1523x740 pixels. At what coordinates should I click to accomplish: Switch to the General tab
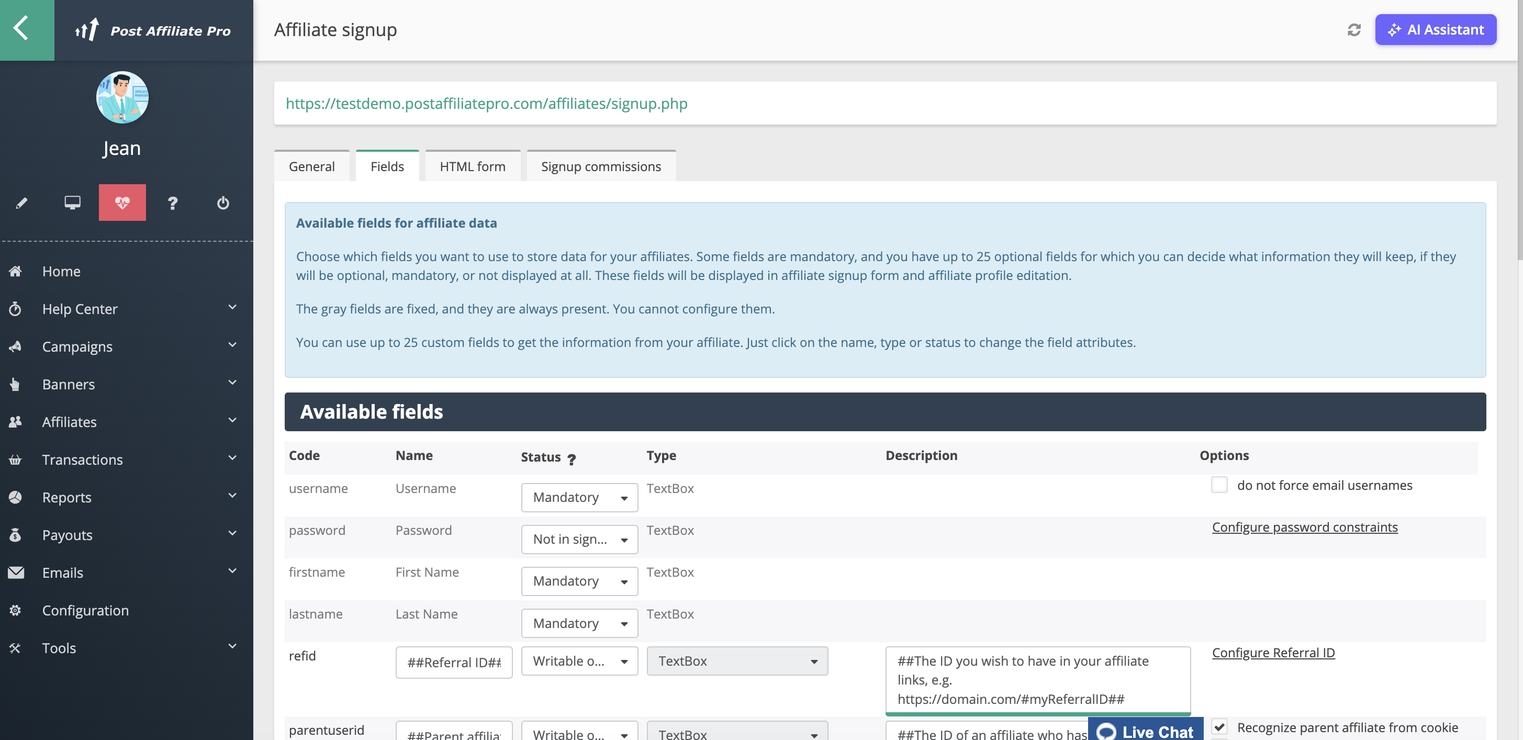pos(311,166)
